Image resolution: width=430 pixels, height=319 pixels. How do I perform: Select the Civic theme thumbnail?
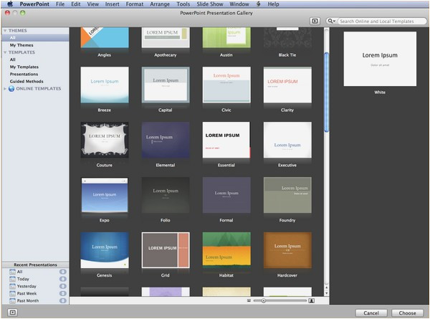(226, 85)
